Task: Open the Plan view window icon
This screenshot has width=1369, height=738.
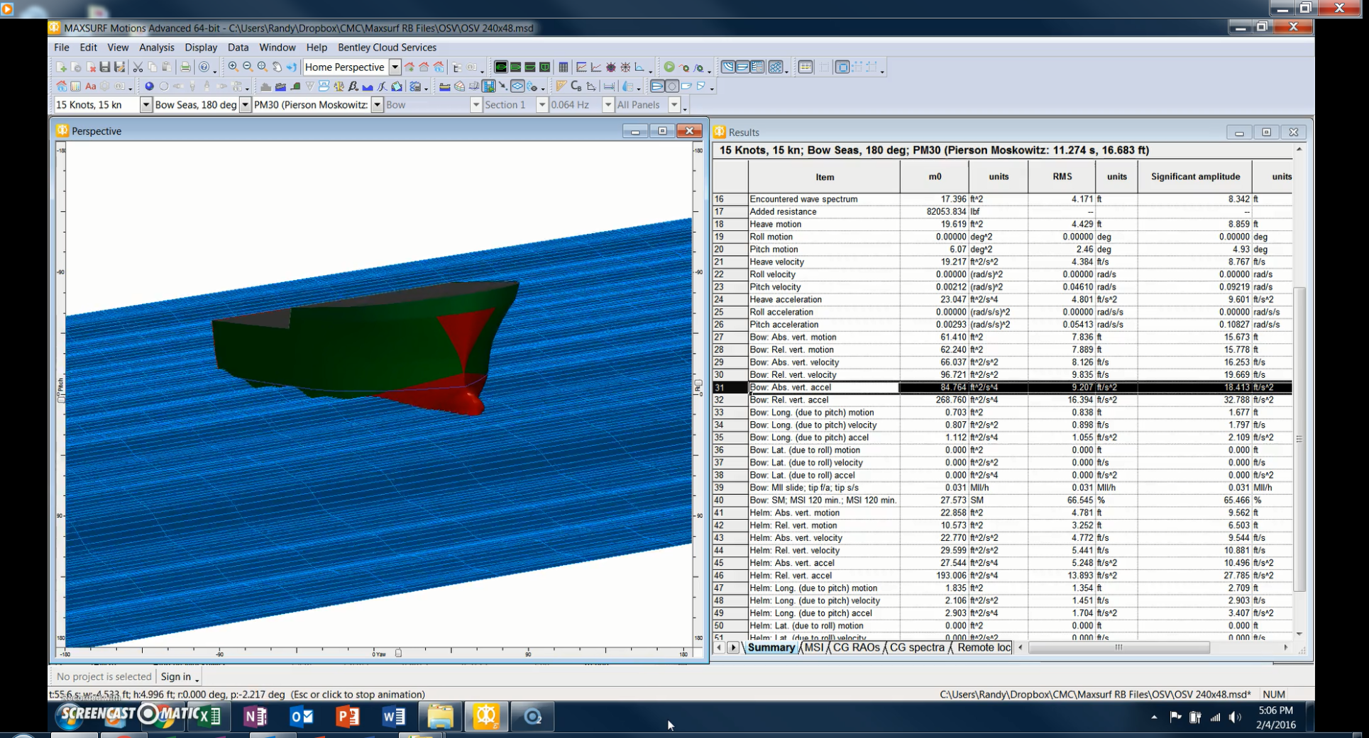Action: 515,67
